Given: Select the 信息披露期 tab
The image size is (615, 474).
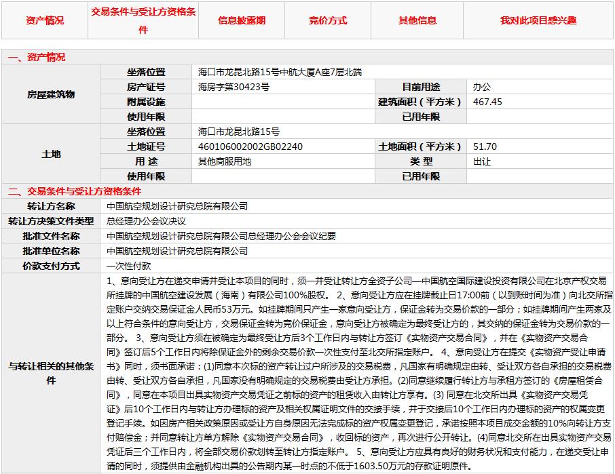Looking at the screenshot, I should 242,20.
